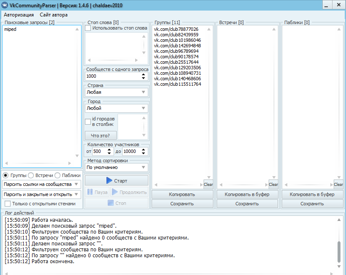
Task: Click the Продолжить button
Action: click(x=129, y=192)
